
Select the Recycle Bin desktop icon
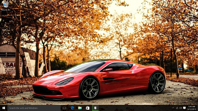click(6, 6)
